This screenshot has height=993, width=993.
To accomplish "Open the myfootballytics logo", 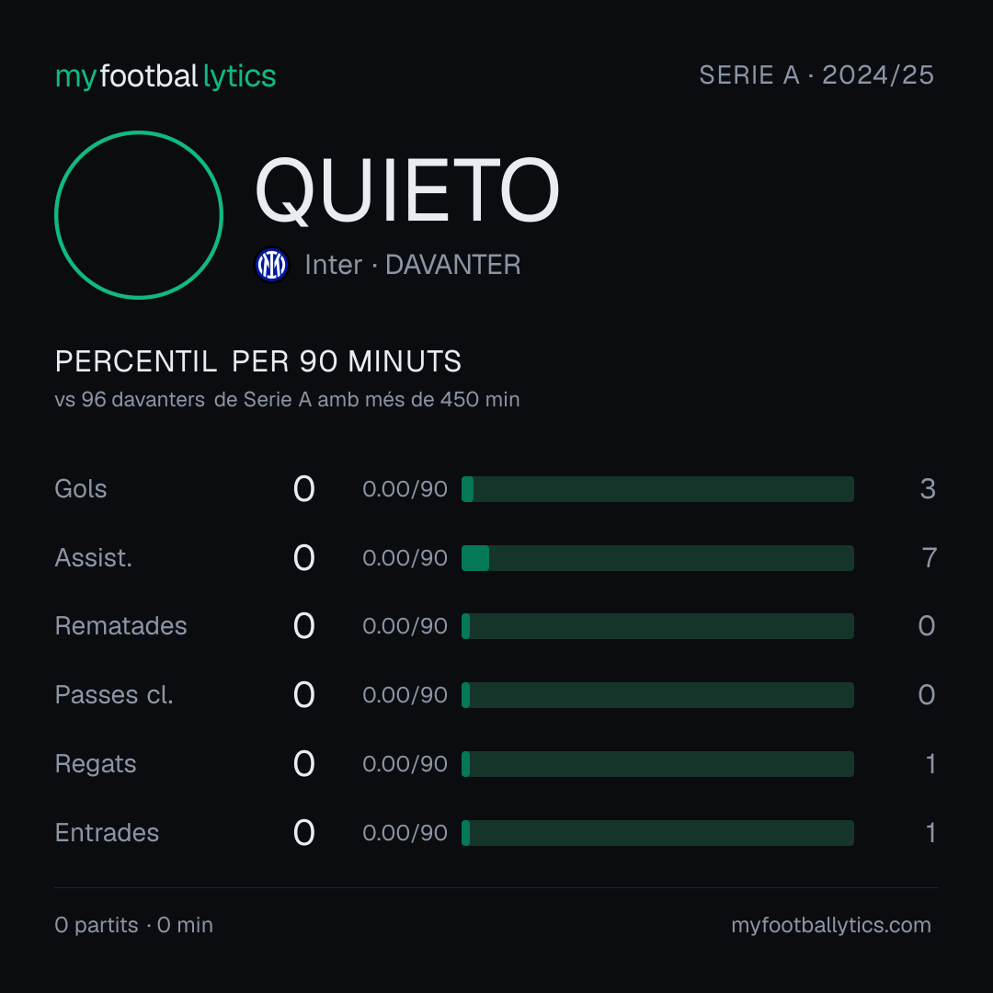I will (x=165, y=76).
